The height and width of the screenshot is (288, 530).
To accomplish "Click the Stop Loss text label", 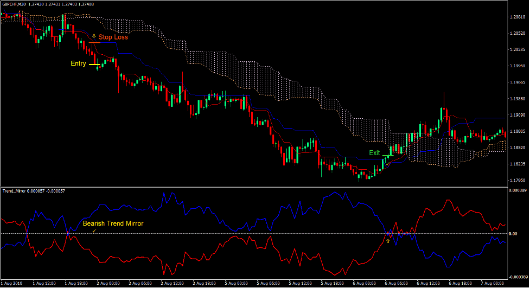I will coord(113,37).
